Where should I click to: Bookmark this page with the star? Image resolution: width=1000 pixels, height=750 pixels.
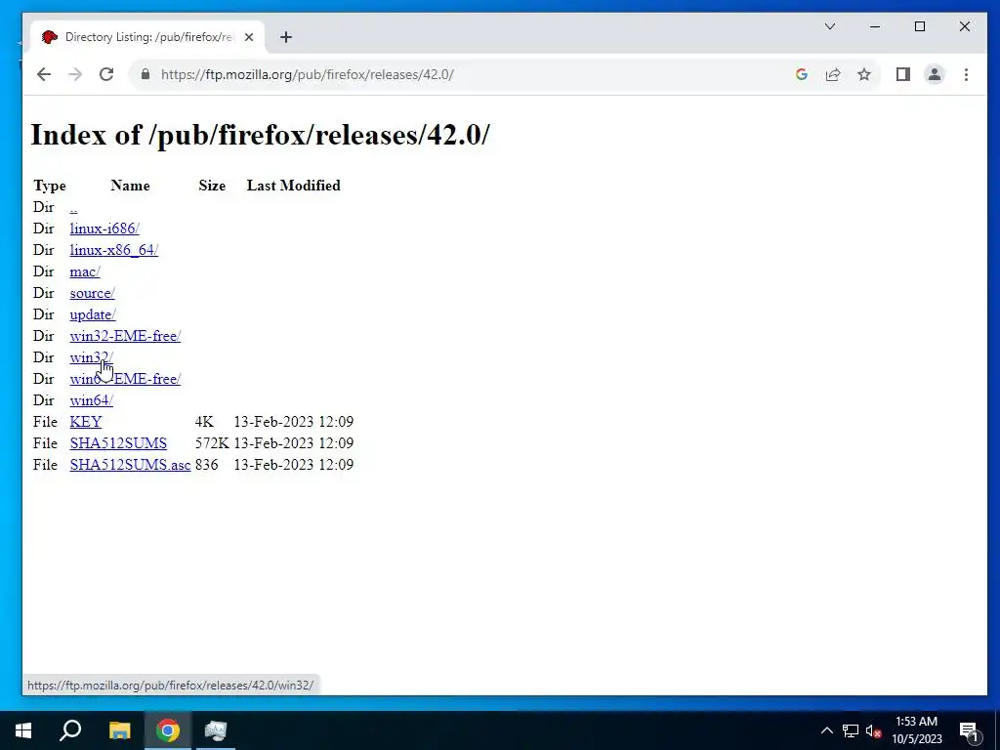864,74
